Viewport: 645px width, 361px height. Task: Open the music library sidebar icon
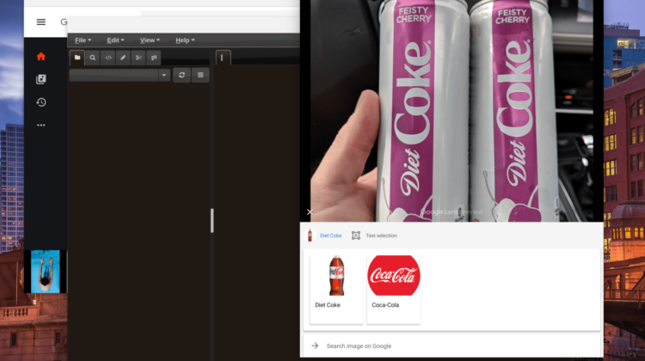(x=40, y=79)
